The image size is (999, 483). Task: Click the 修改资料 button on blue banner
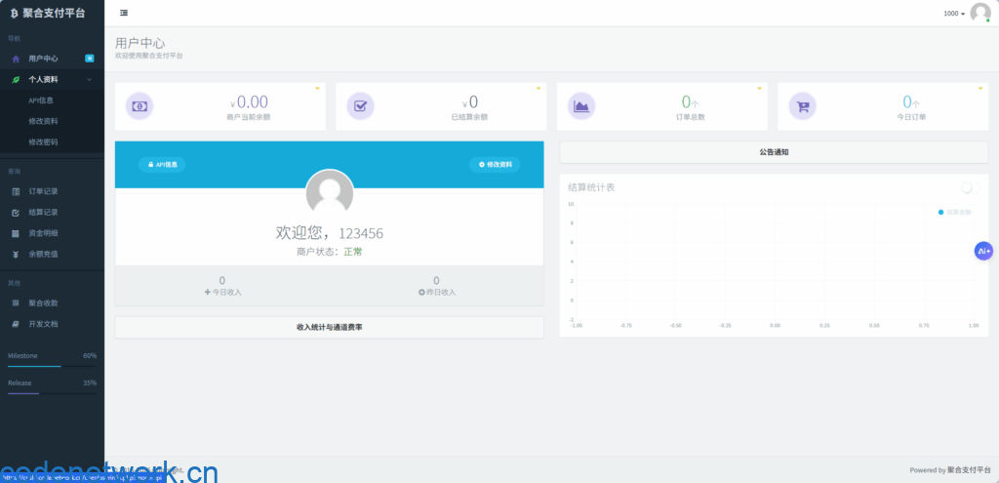coord(495,165)
